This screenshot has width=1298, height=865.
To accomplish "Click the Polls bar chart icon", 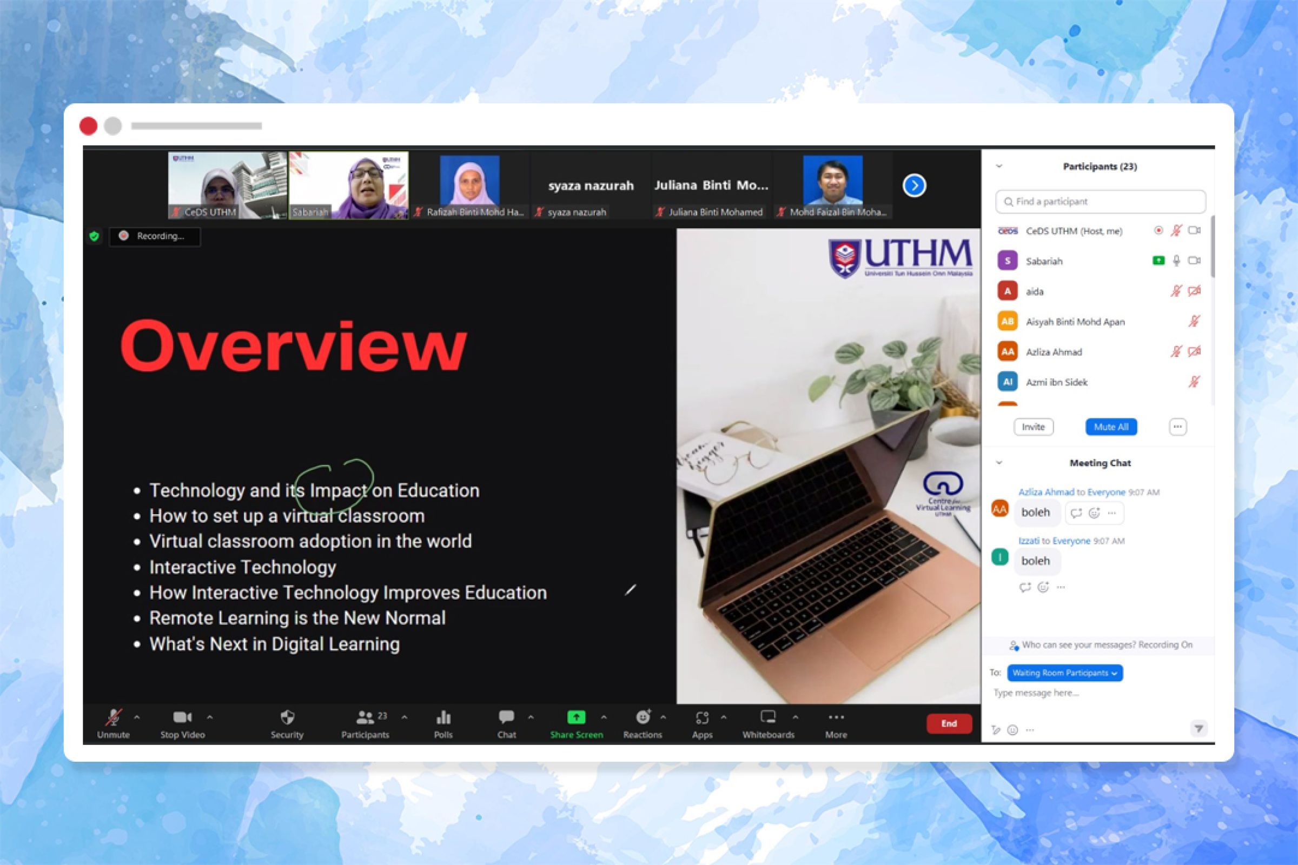I will [x=443, y=724].
